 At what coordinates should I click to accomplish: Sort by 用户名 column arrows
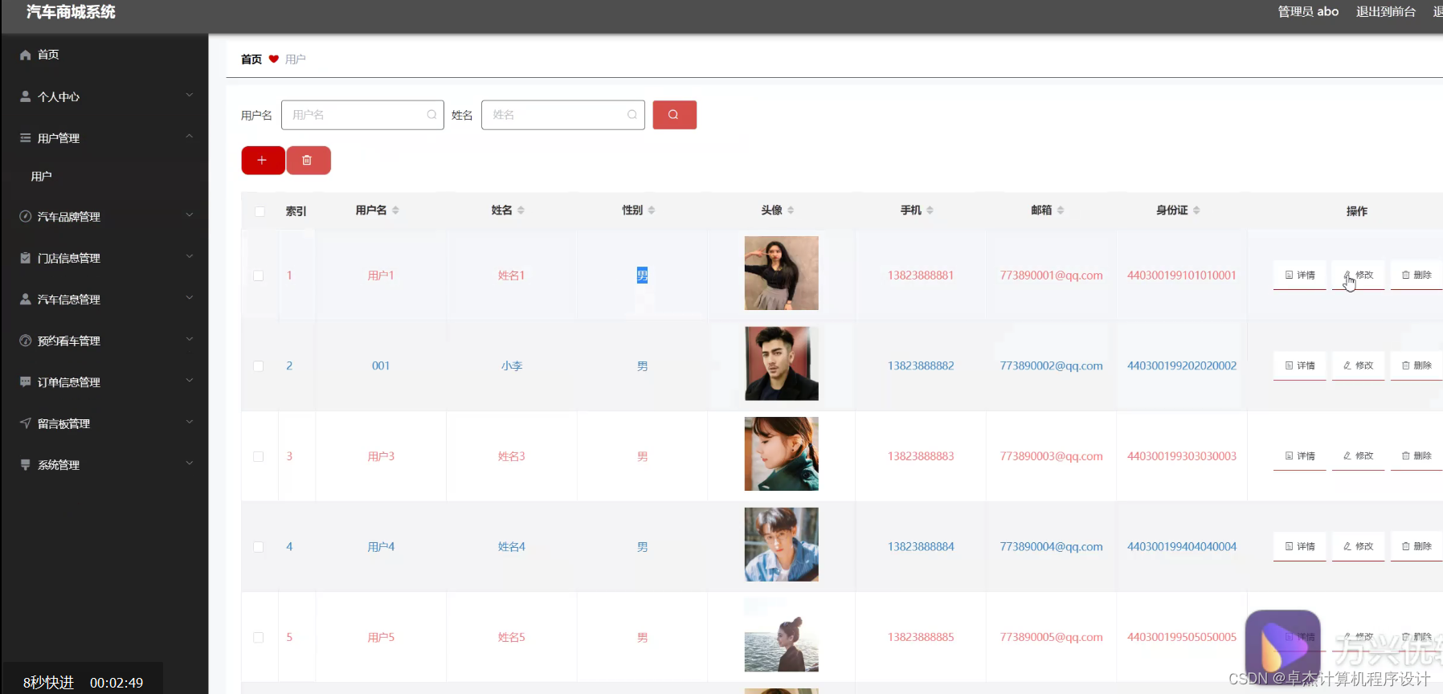click(395, 210)
